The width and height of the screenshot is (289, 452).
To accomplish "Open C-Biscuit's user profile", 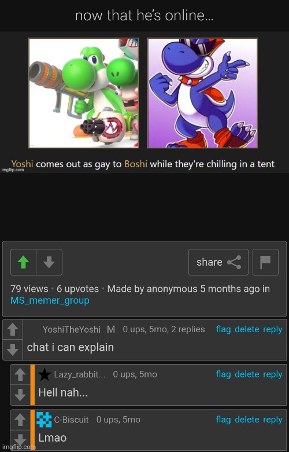I will pos(72,420).
